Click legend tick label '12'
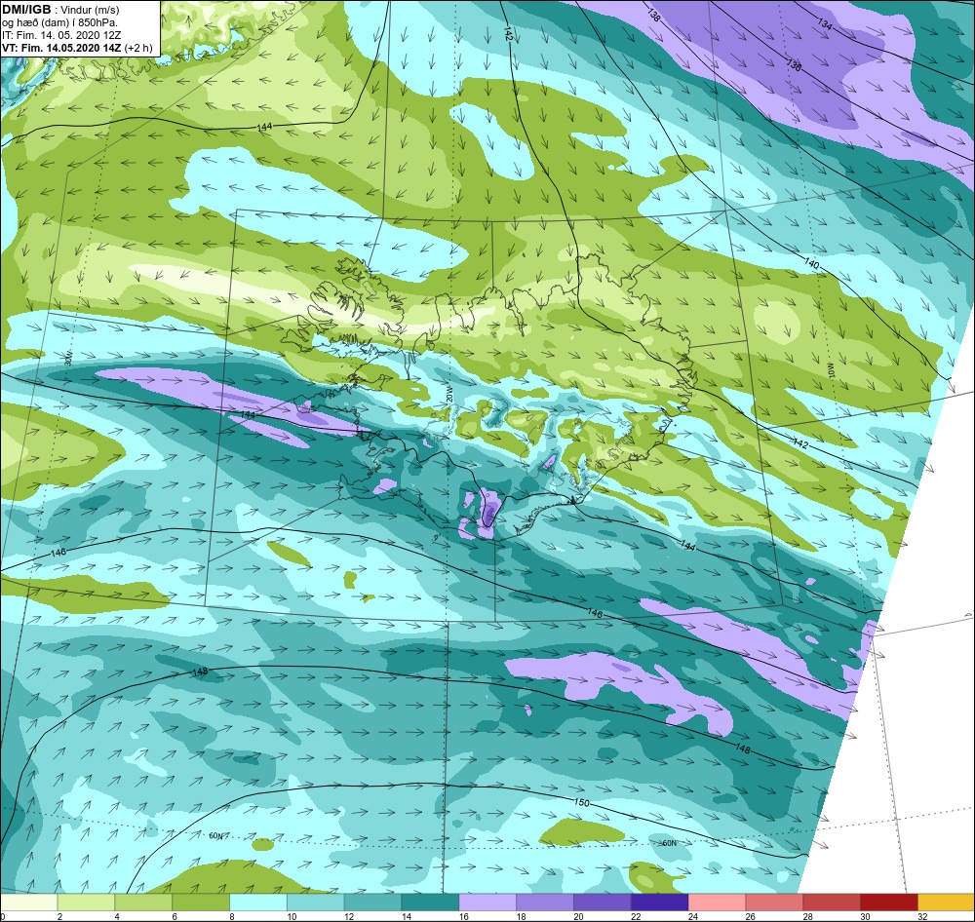975x922 pixels. point(348,916)
